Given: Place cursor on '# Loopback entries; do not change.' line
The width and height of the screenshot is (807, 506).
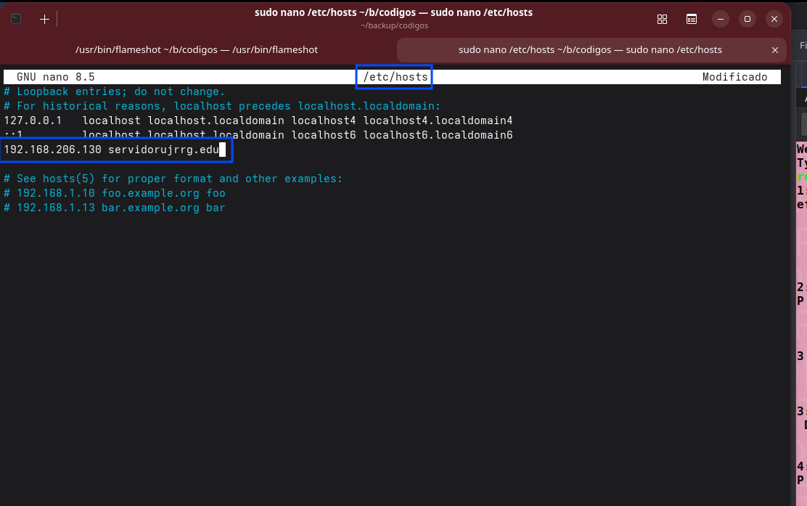Looking at the screenshot, I should (114, 91).
